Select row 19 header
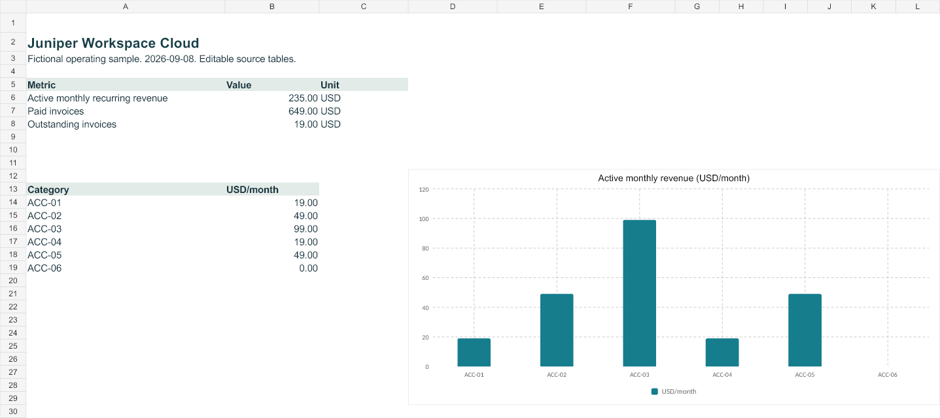This screenshot has width=940, height=418. click(13, 268)
